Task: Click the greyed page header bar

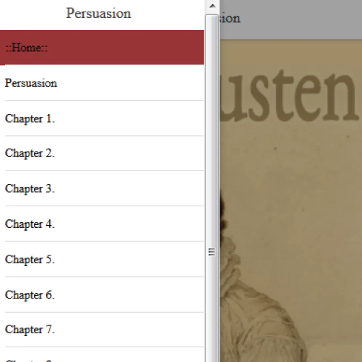Action: 291,20
